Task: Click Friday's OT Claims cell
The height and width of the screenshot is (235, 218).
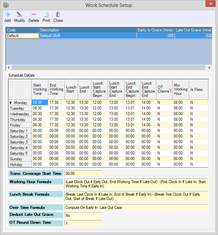Action: [164, 125]
